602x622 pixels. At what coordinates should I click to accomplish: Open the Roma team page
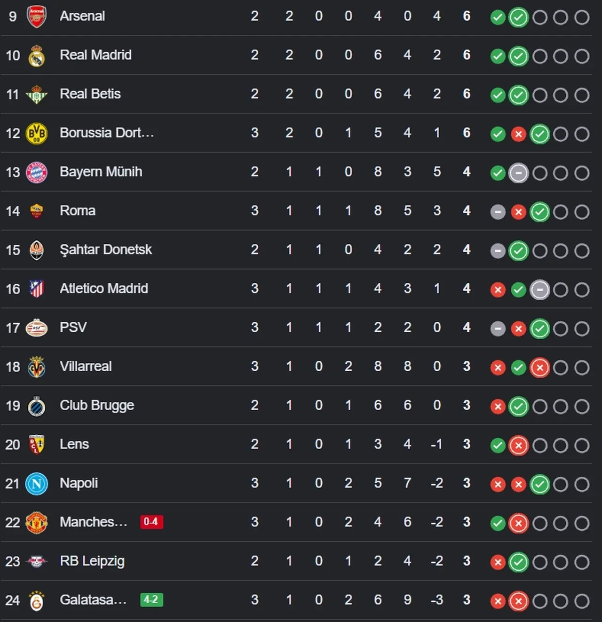click(x=78, y=211)
